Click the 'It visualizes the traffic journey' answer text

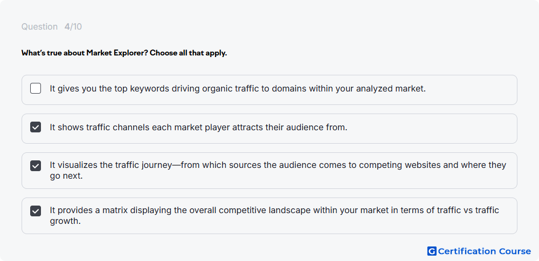pos(278,171)
